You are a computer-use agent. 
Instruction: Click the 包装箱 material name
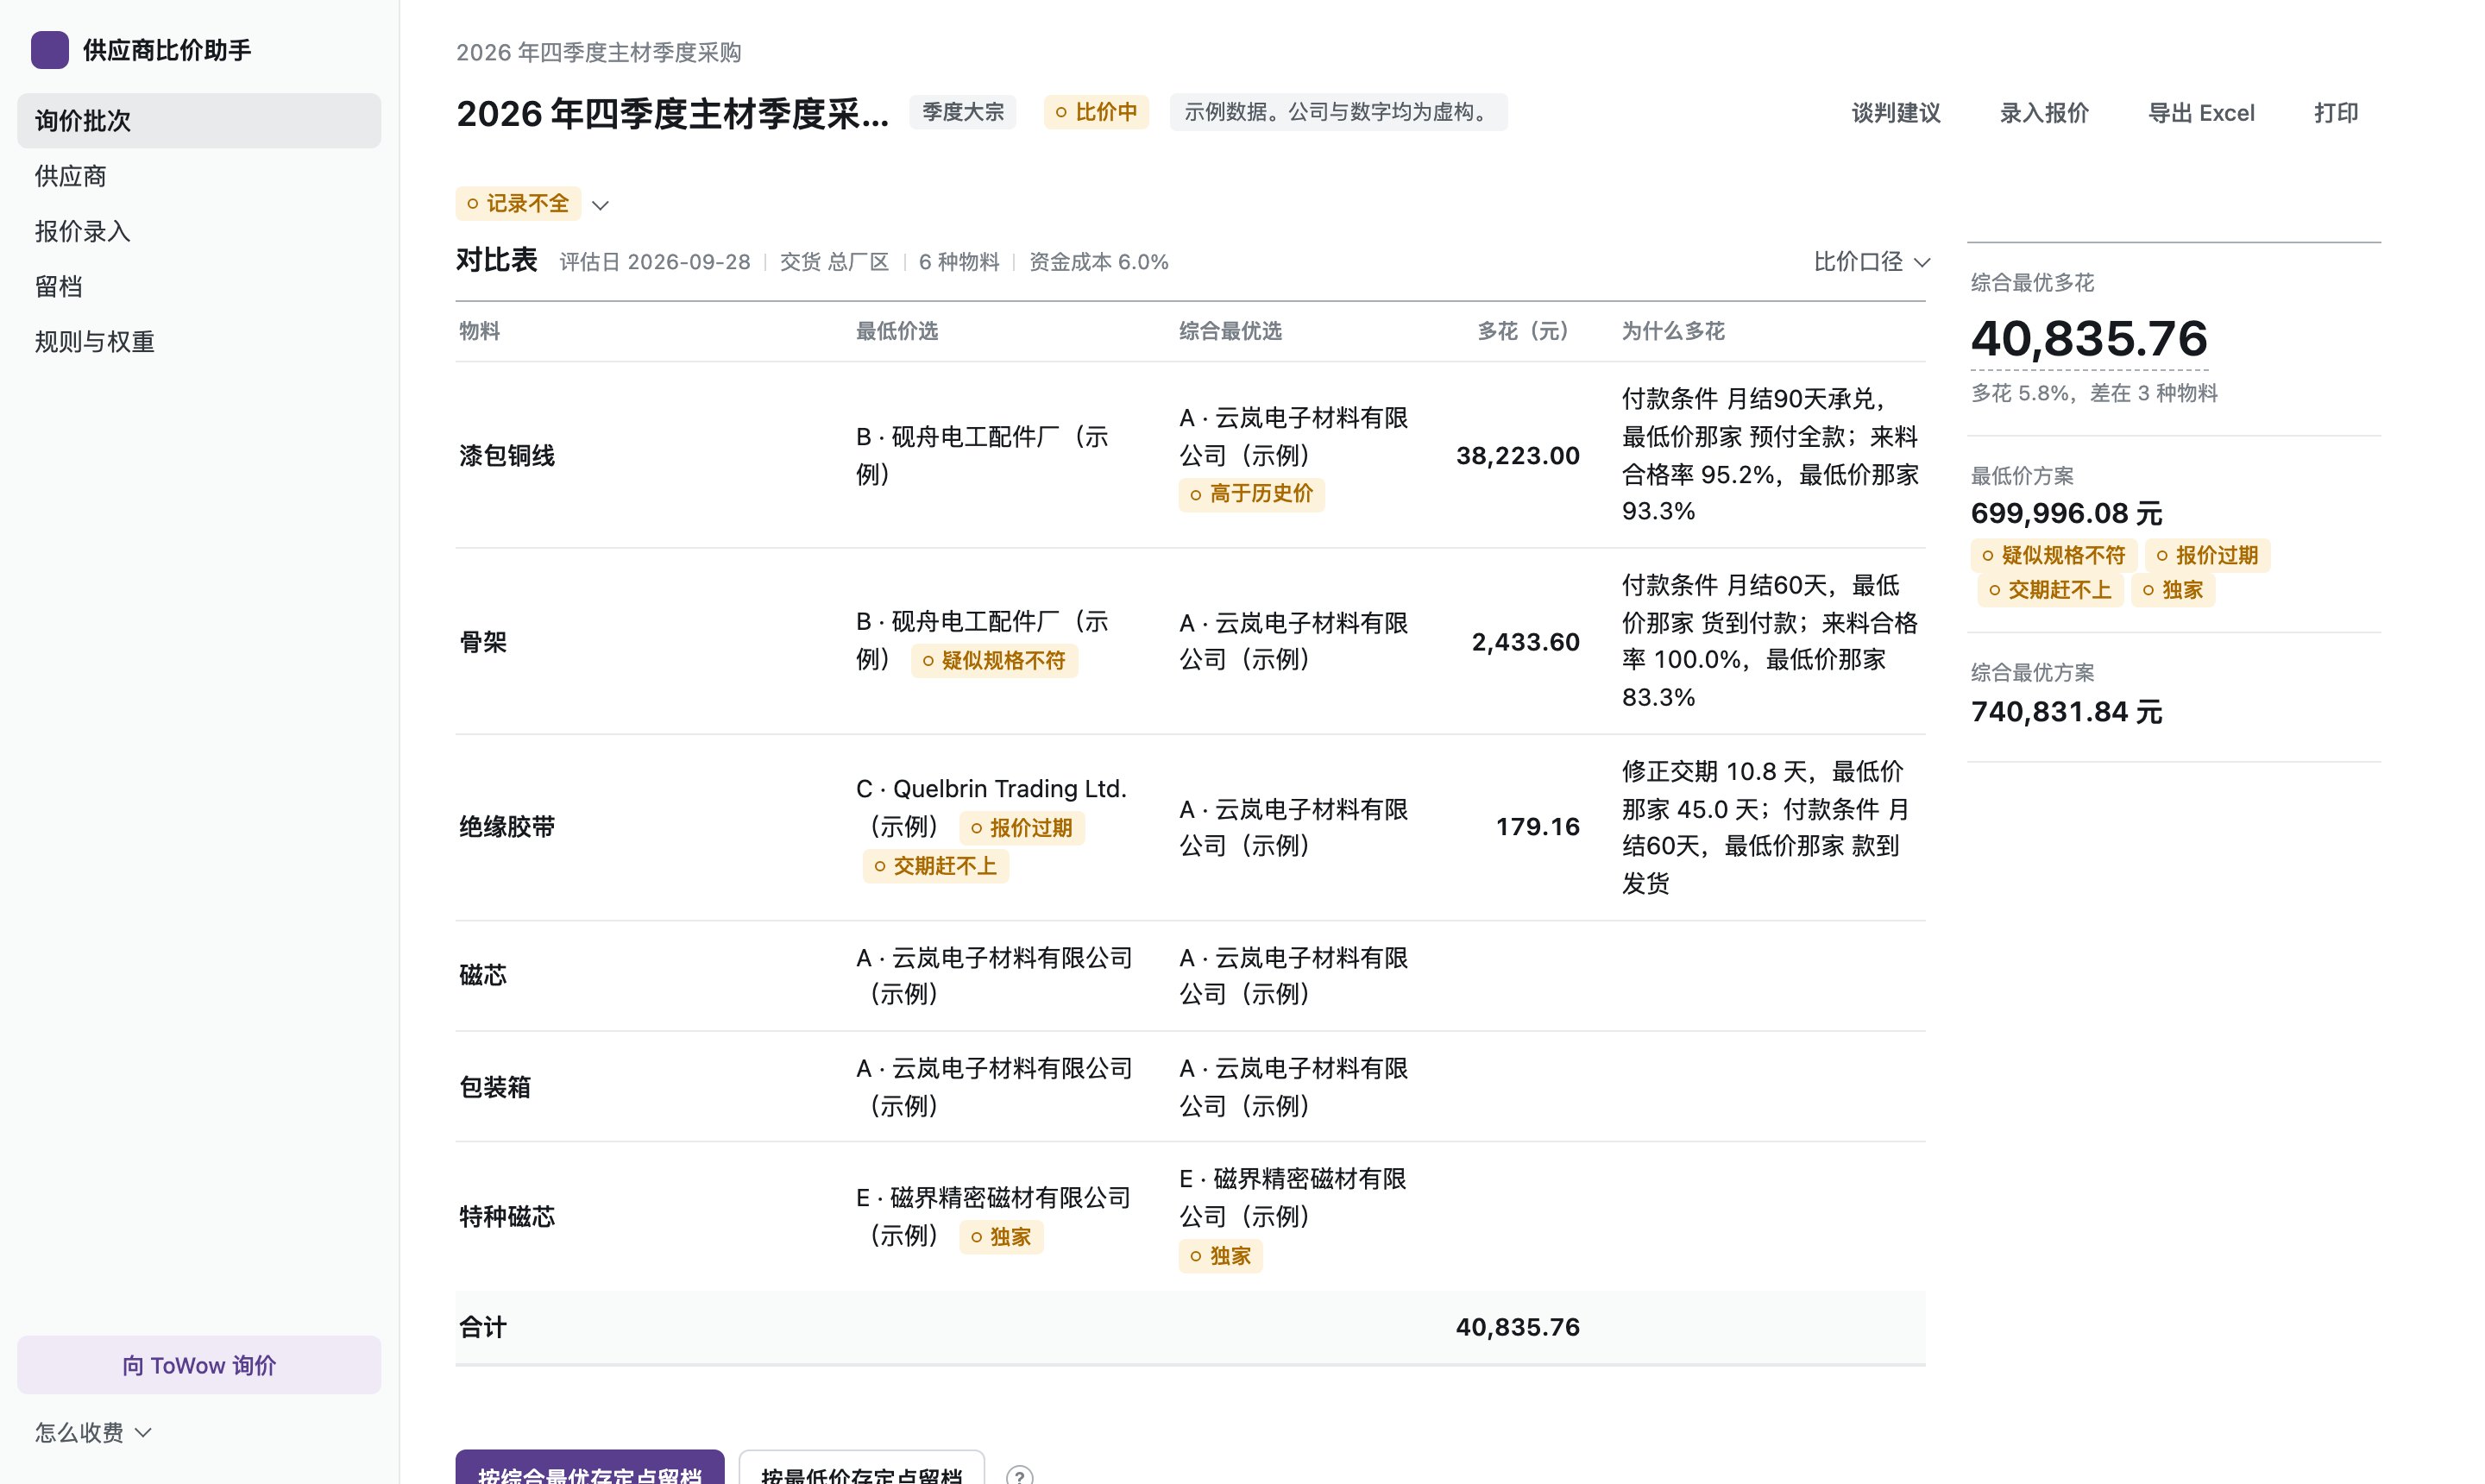(495, 1087)
